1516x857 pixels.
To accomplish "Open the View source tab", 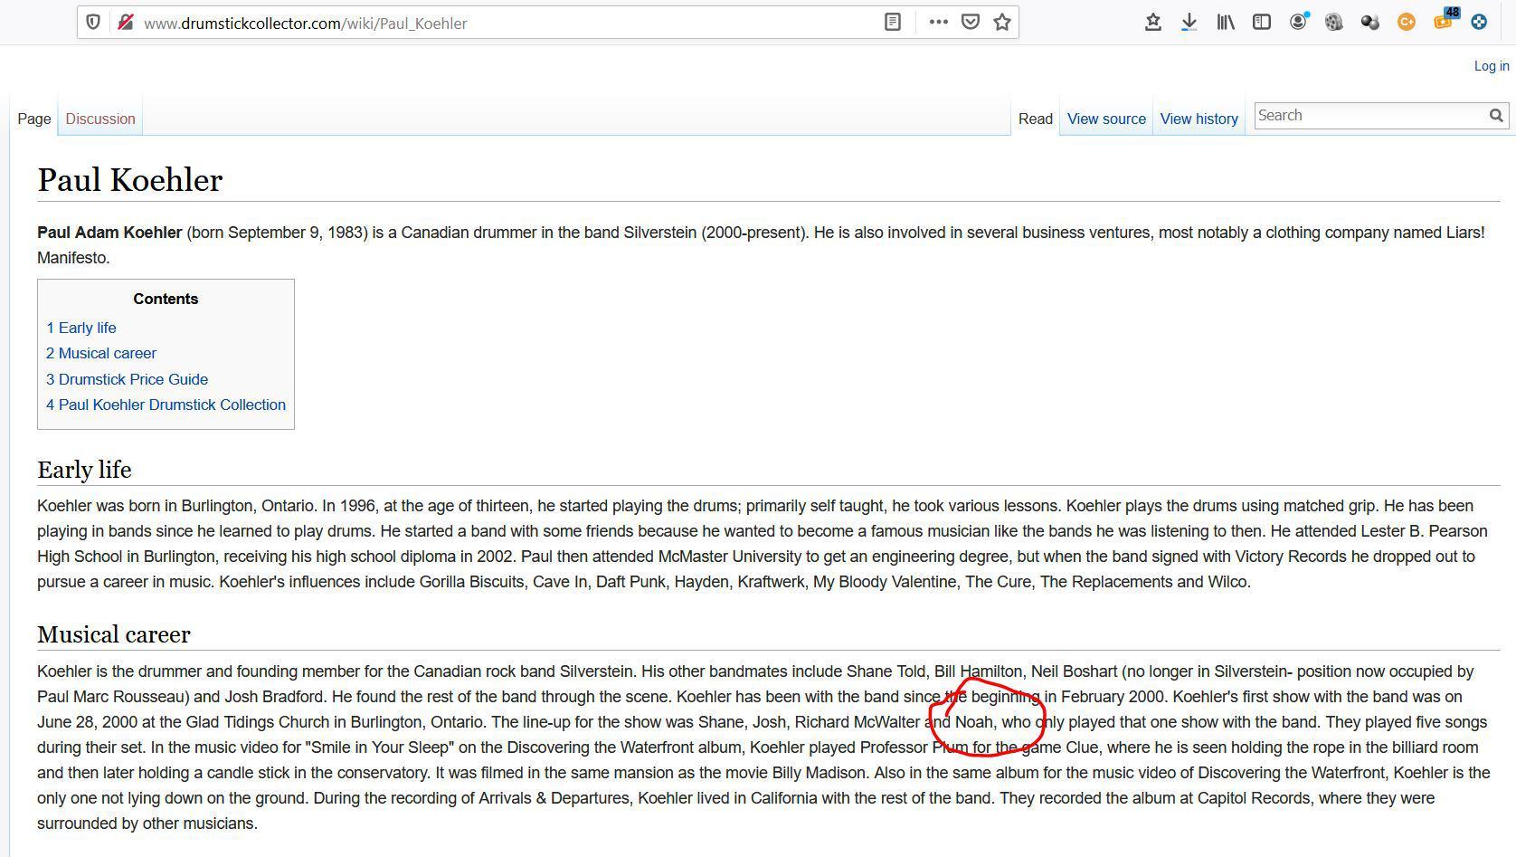I will coord(1106,119).
